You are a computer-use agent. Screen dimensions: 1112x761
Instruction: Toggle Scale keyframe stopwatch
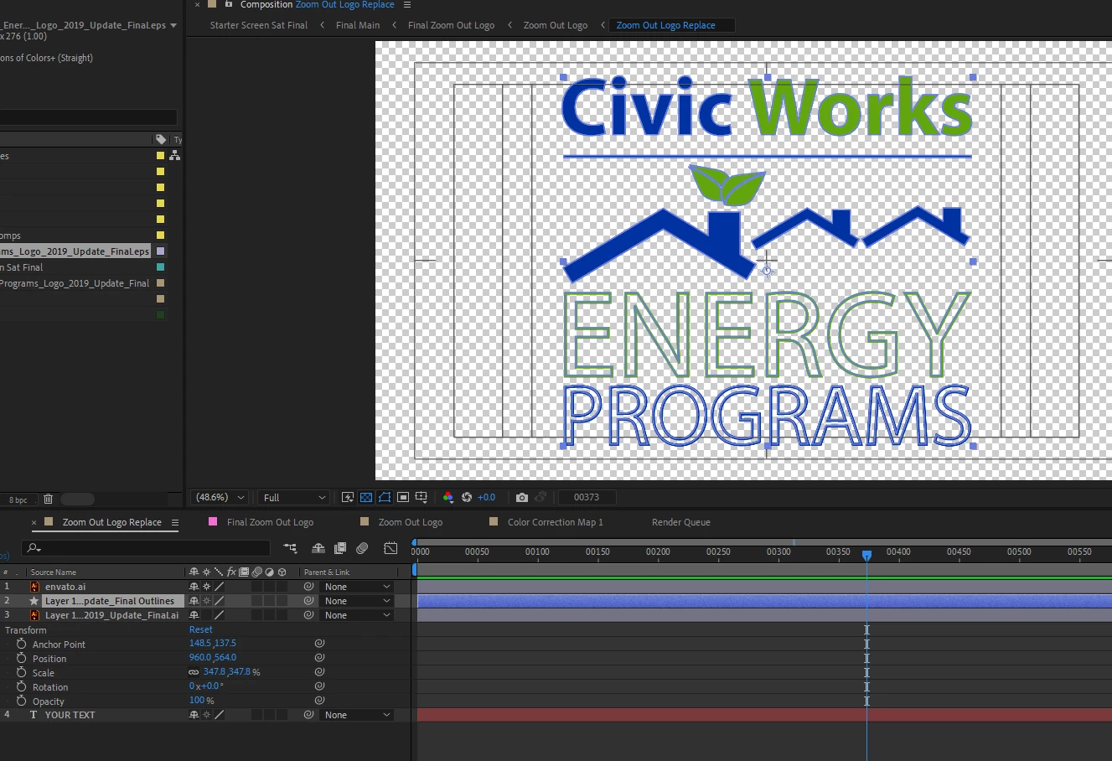coord(21,672)
